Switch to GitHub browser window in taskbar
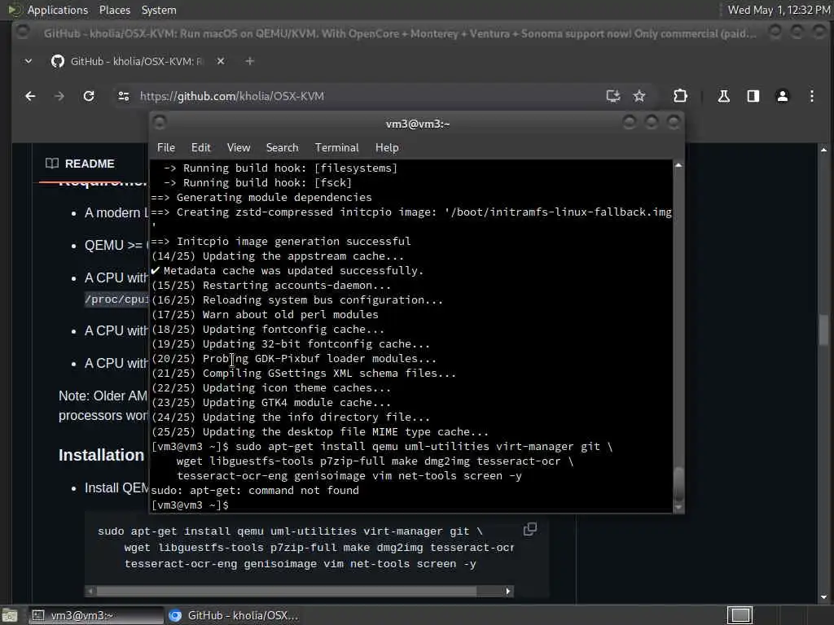Viewport: 834px width, 625px height. pyautogui.click(x=234, y=615)
